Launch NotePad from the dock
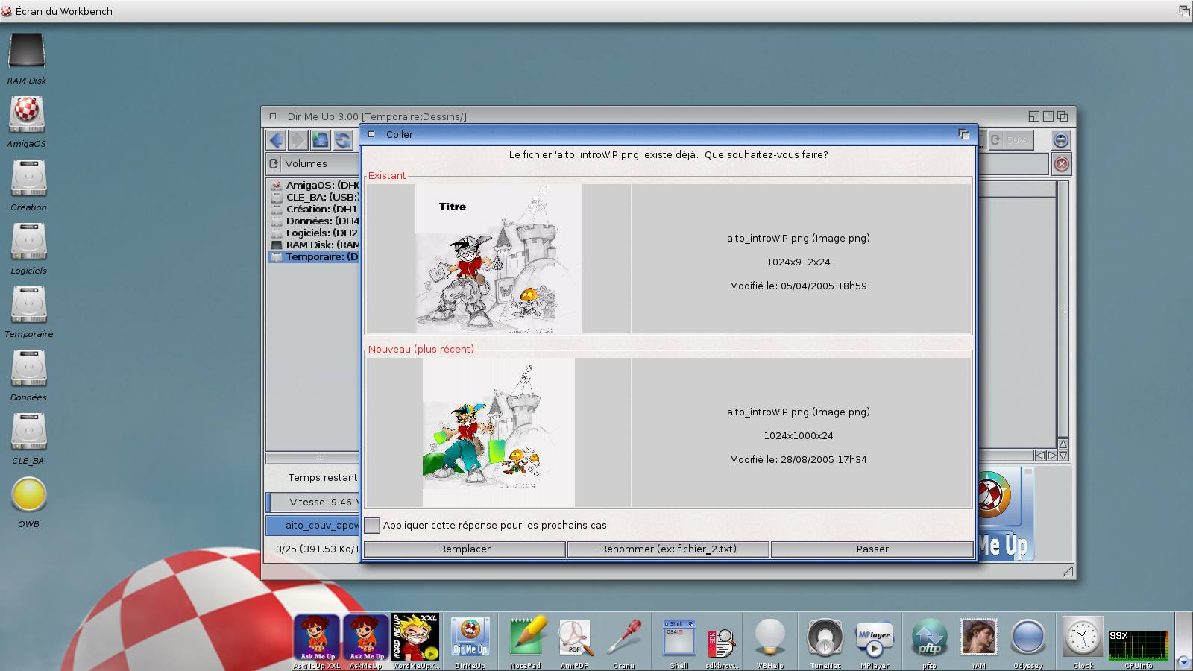The width and height of the screenshot is (1193, 671). pyautogui.click(x=525, y=639)
